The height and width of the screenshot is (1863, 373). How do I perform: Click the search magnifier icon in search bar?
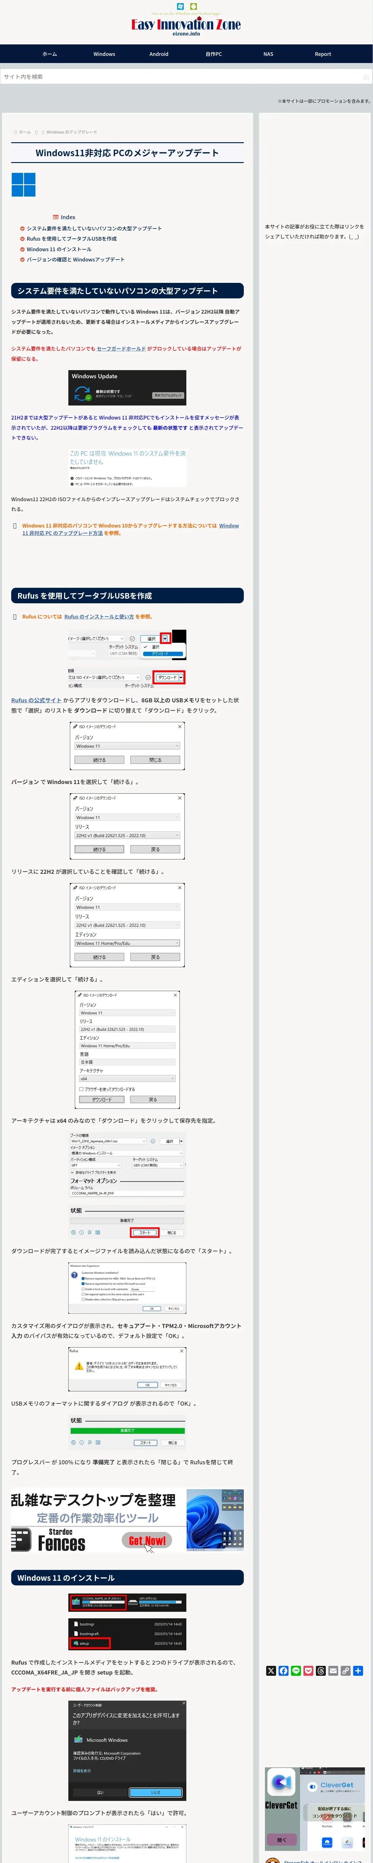[x=366, y=77]
